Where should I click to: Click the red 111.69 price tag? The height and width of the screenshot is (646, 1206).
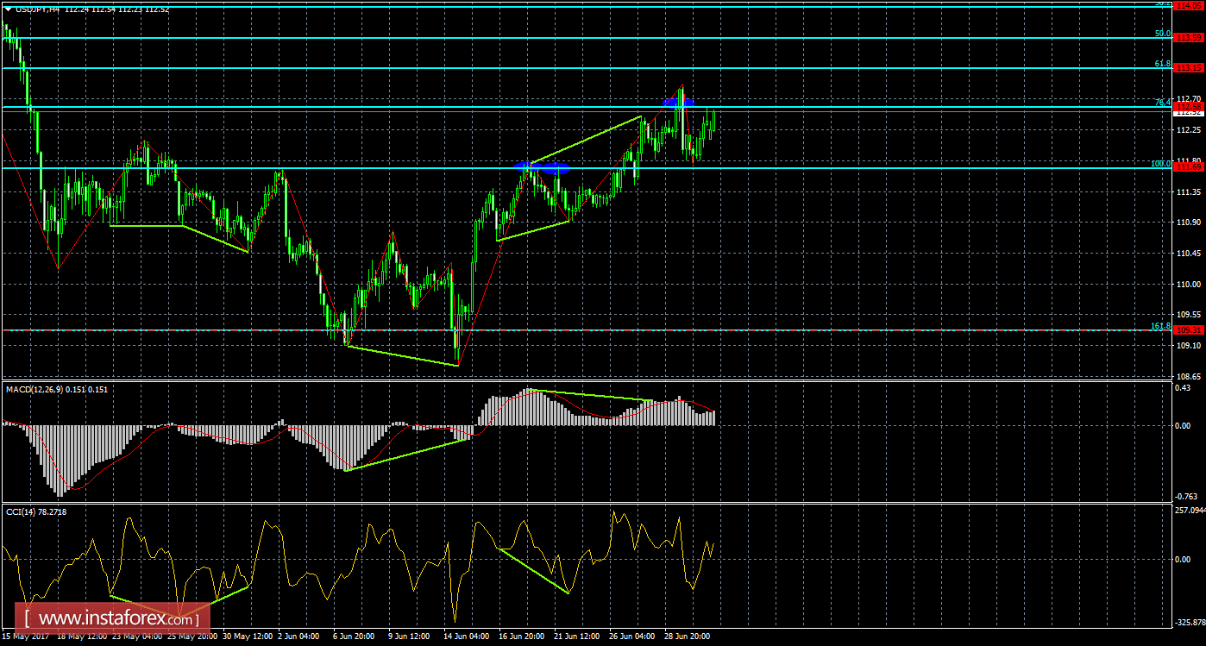tap(1190, 167)
